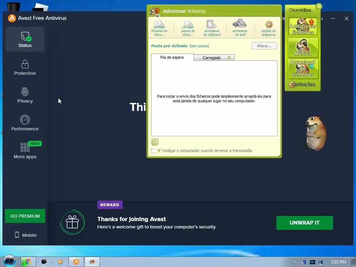Open Download de ficheiros in ChomikBox
Viewport: 356px width, 267px height.
point(303,69)
